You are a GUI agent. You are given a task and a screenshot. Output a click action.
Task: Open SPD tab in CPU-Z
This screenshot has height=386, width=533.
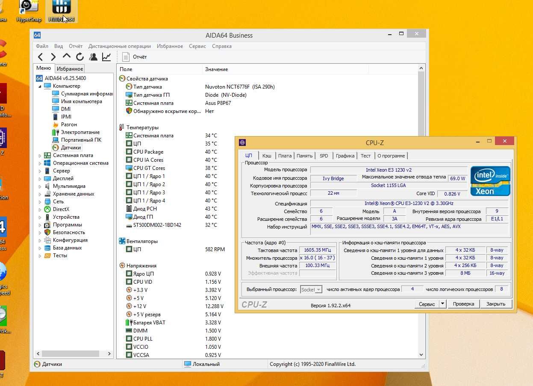[x=324, y=156]
